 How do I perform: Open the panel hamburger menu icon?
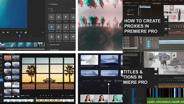coord(43,32)
